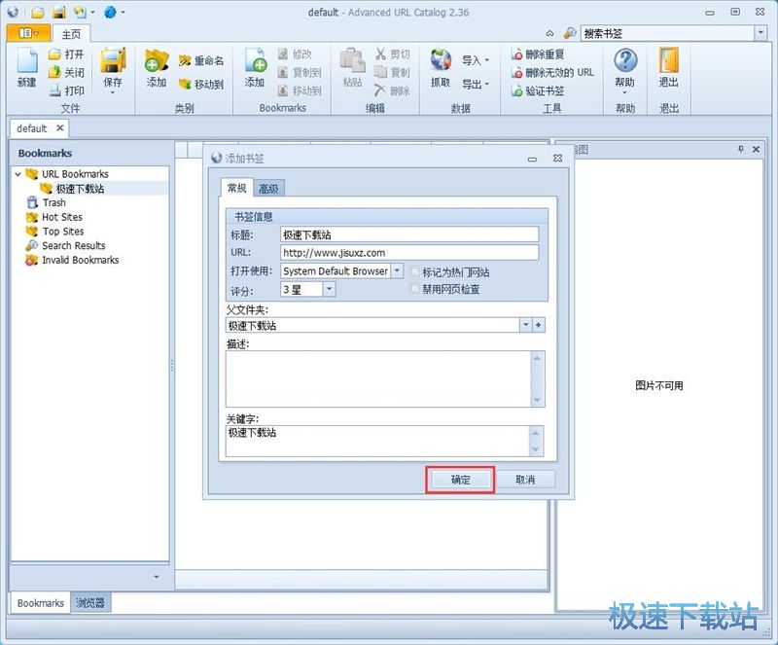Open 评分 rating dropdown
The width and height of the screenshot is (778, 645).
330,290
